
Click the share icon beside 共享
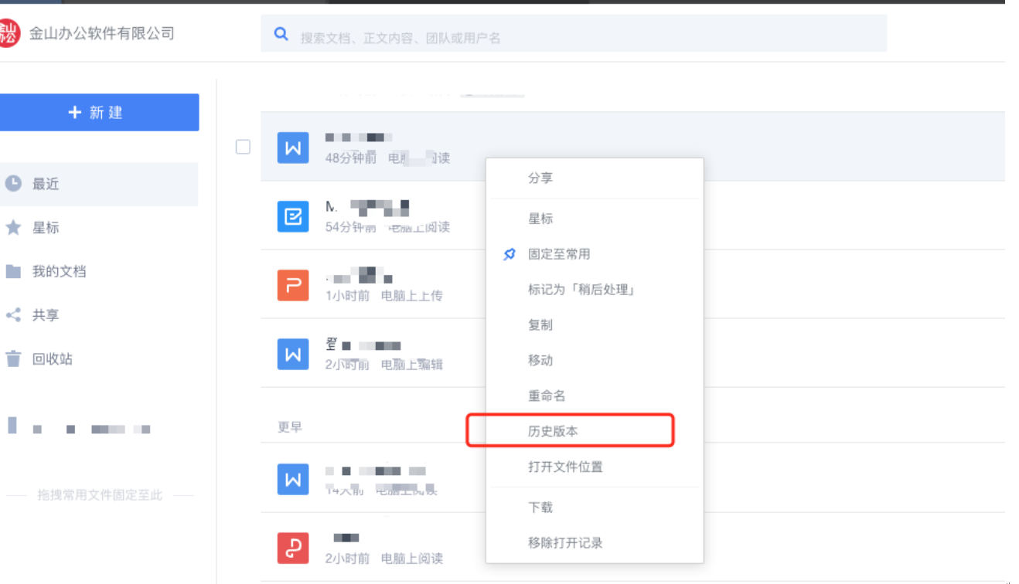[x=13, y=315]
